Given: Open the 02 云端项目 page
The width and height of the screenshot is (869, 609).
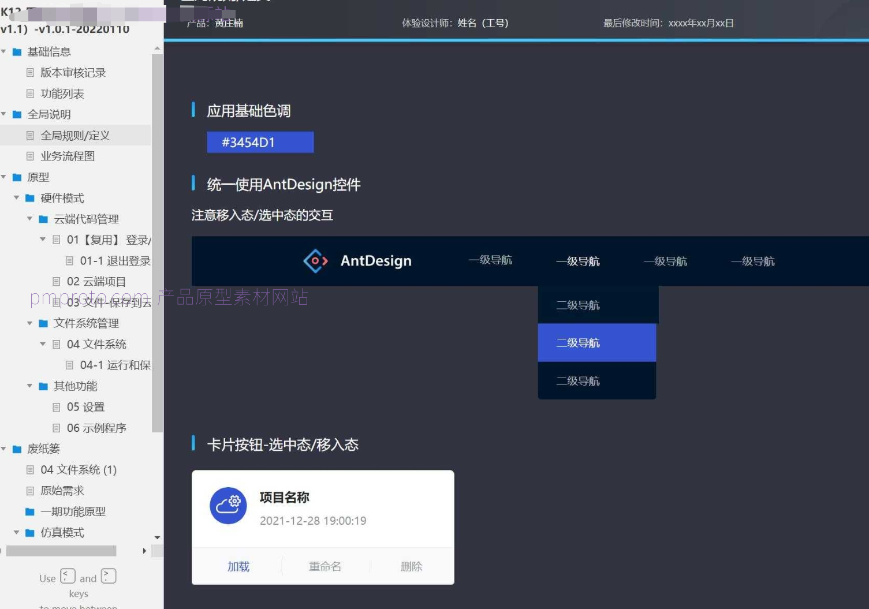Looking at the screenshot, I should [x=96, y=282].
